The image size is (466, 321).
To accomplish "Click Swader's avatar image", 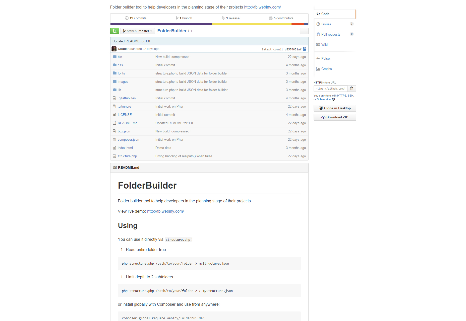I will [114, 49].
